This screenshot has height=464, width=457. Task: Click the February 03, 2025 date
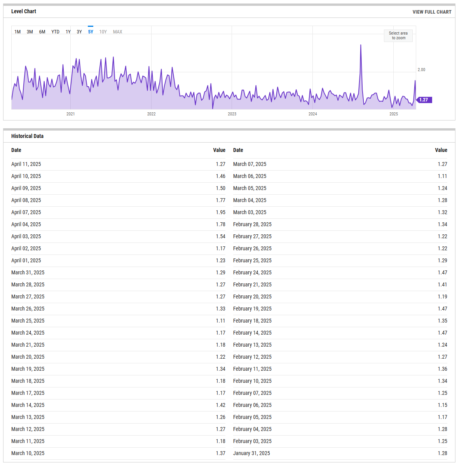(x=252, y=441)
